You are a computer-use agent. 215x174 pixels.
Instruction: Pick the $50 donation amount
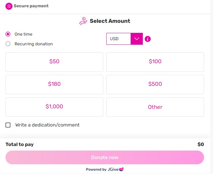pos(54,62)
